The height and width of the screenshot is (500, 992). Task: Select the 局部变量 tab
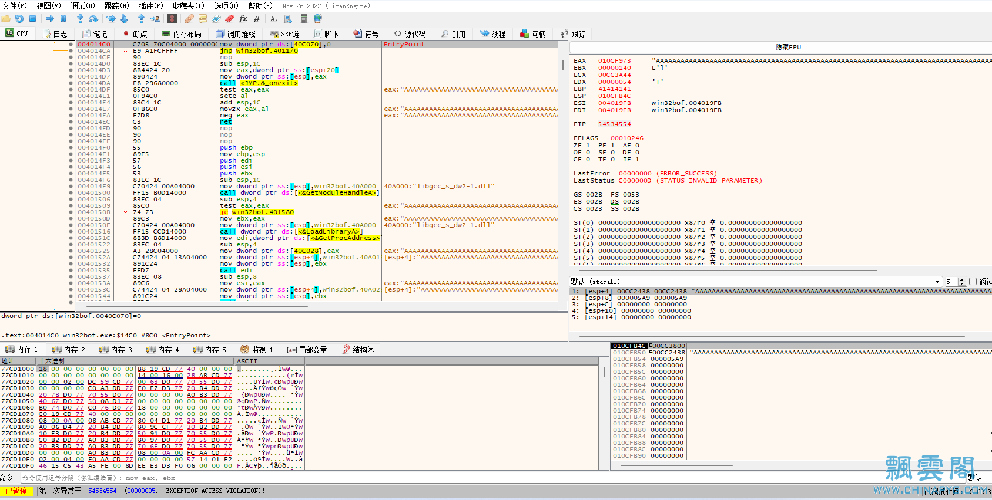pyautogui.click(x=307, y=350)
